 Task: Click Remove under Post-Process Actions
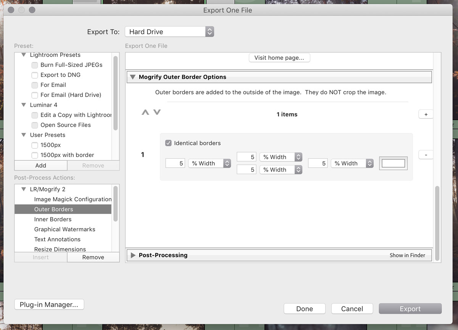click(93, 257)
